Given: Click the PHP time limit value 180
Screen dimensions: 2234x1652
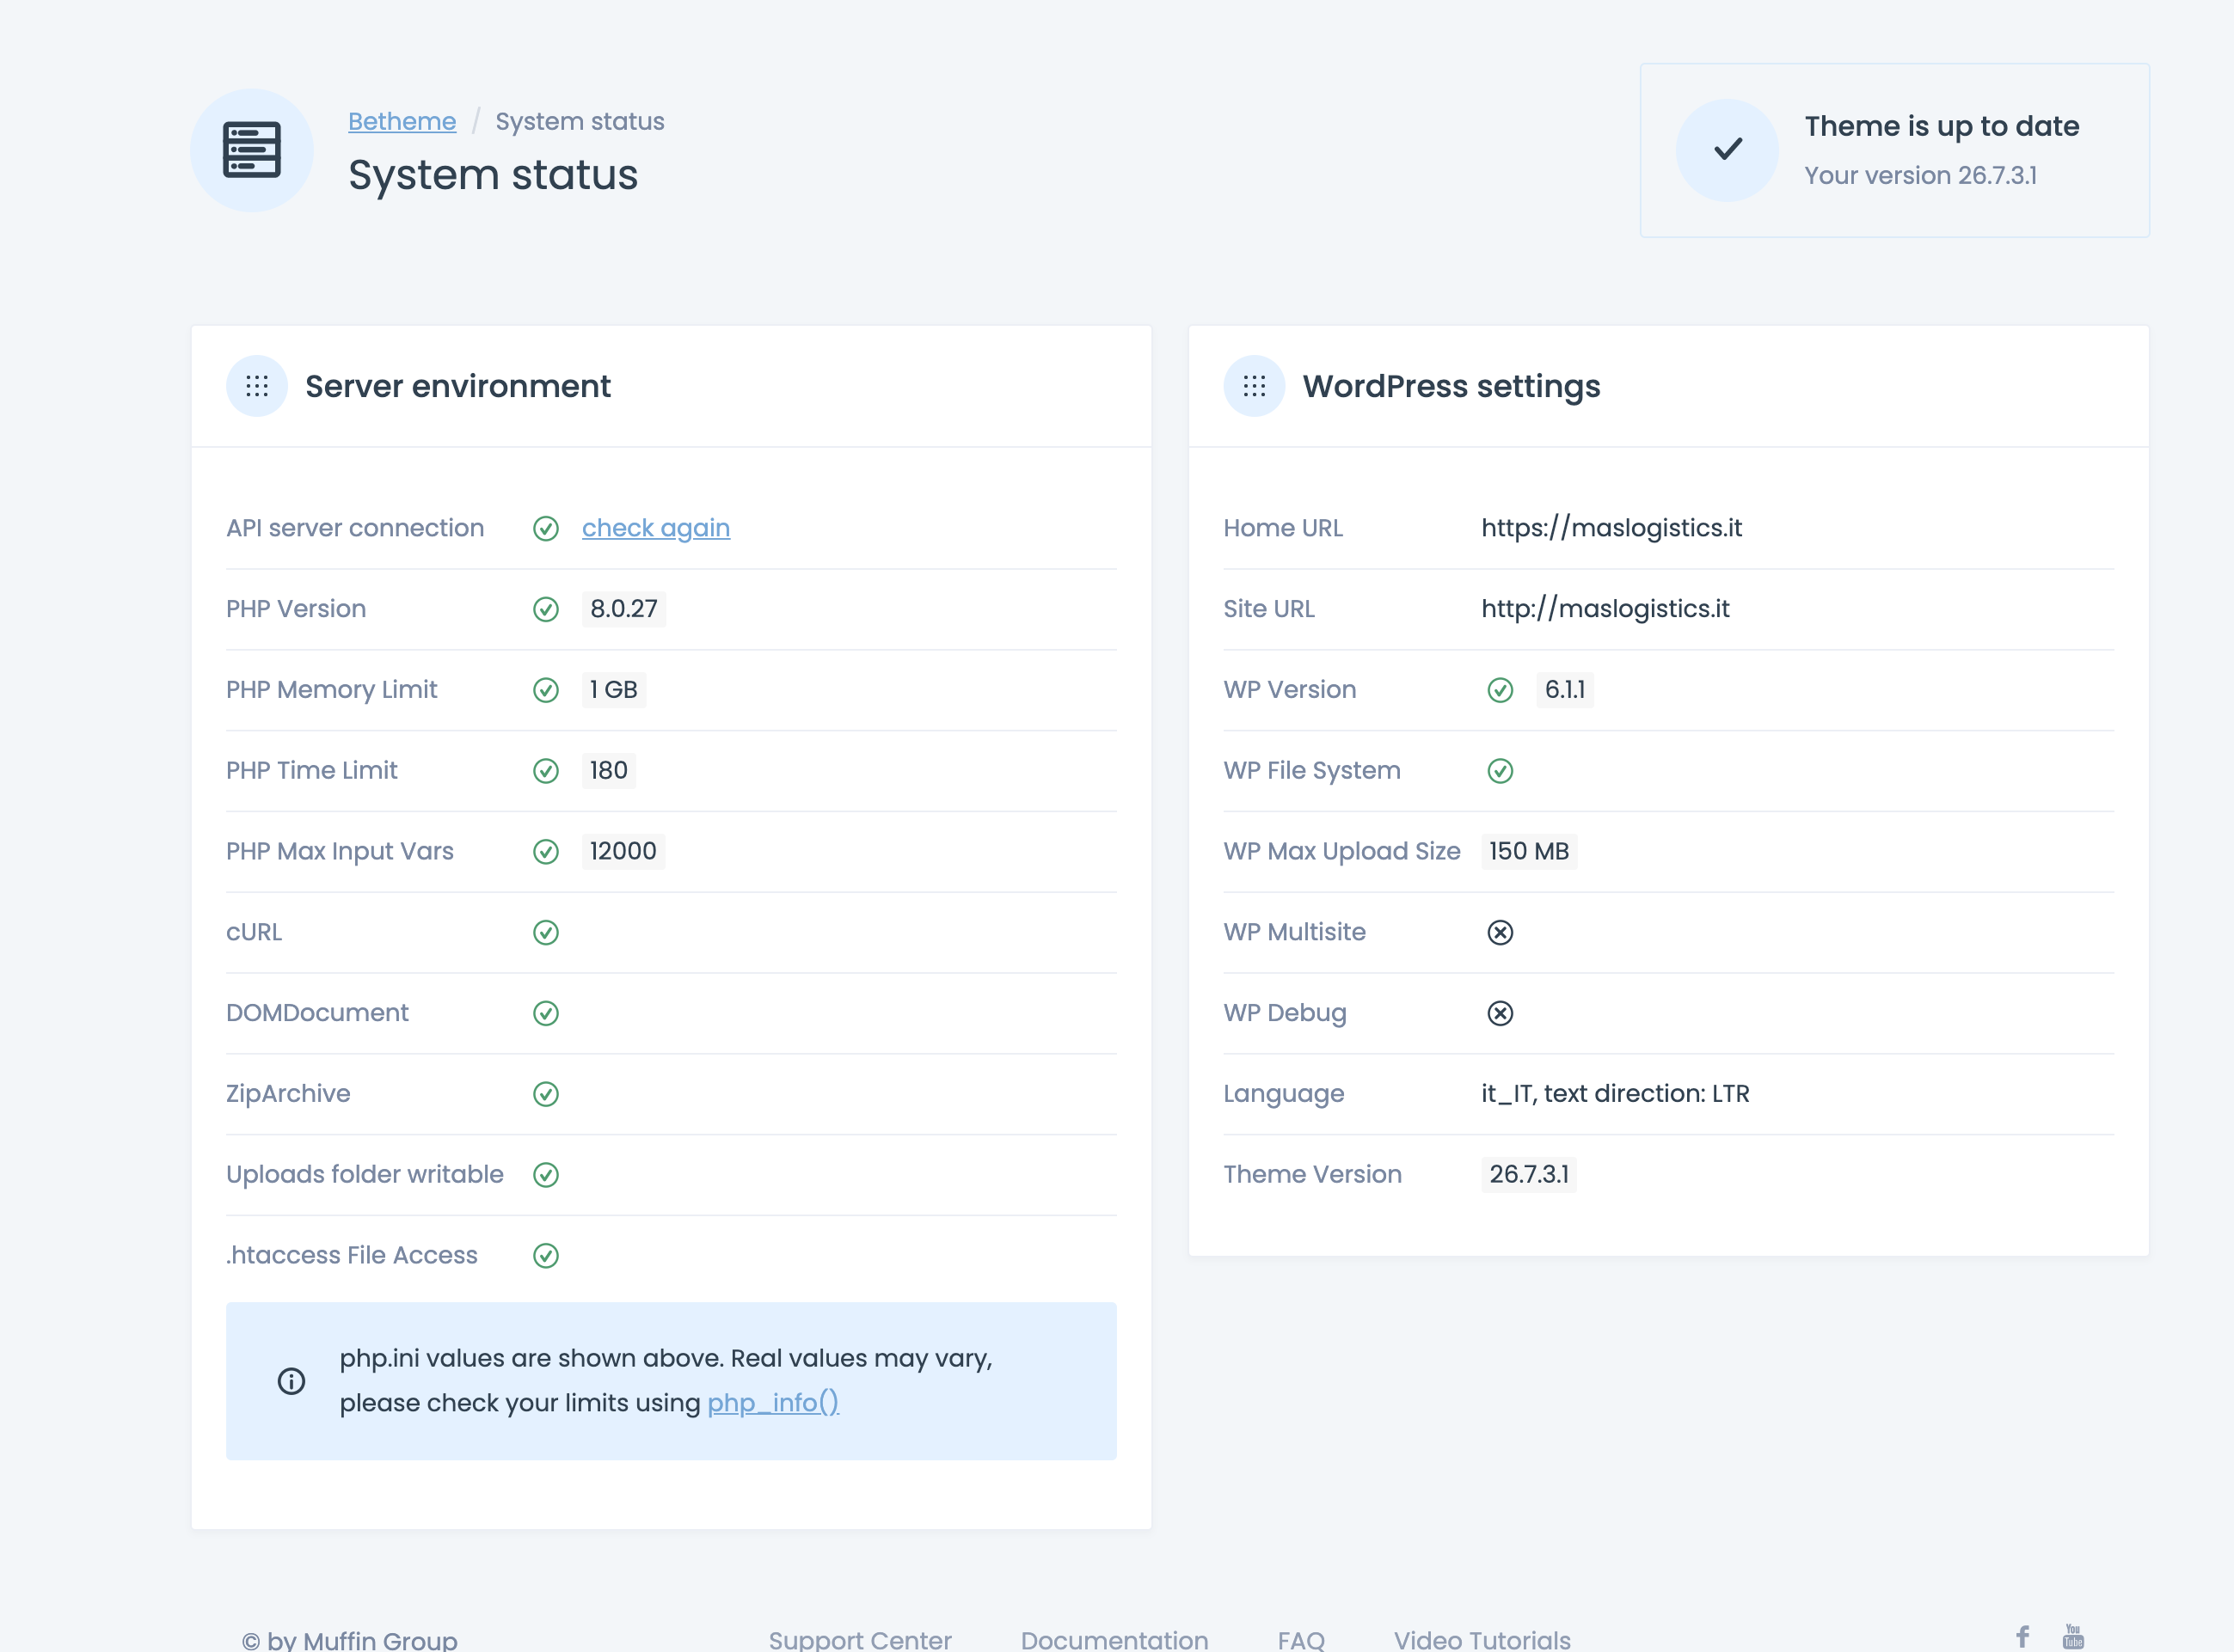Looking at the screenshot, I should [608, 771].
